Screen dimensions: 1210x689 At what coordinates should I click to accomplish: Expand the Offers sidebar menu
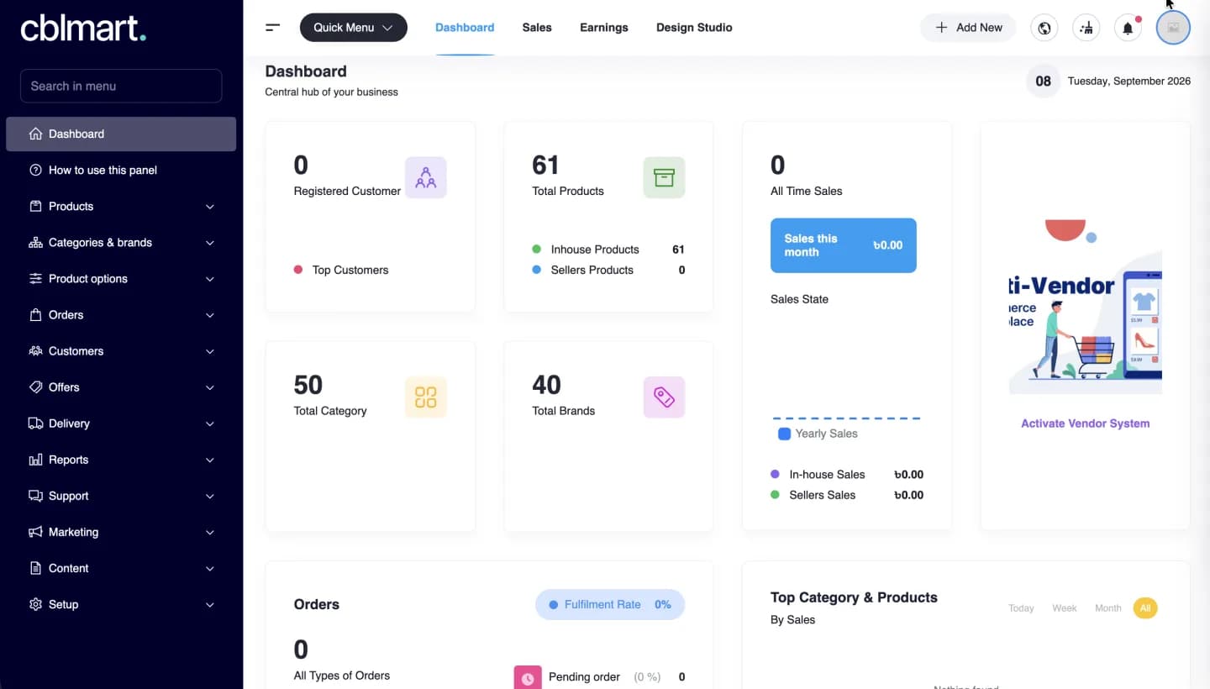121,387
